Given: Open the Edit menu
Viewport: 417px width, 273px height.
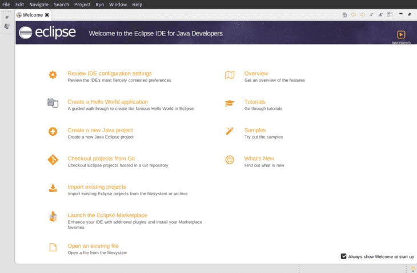Looking at the screenshot, I should 19,5.
